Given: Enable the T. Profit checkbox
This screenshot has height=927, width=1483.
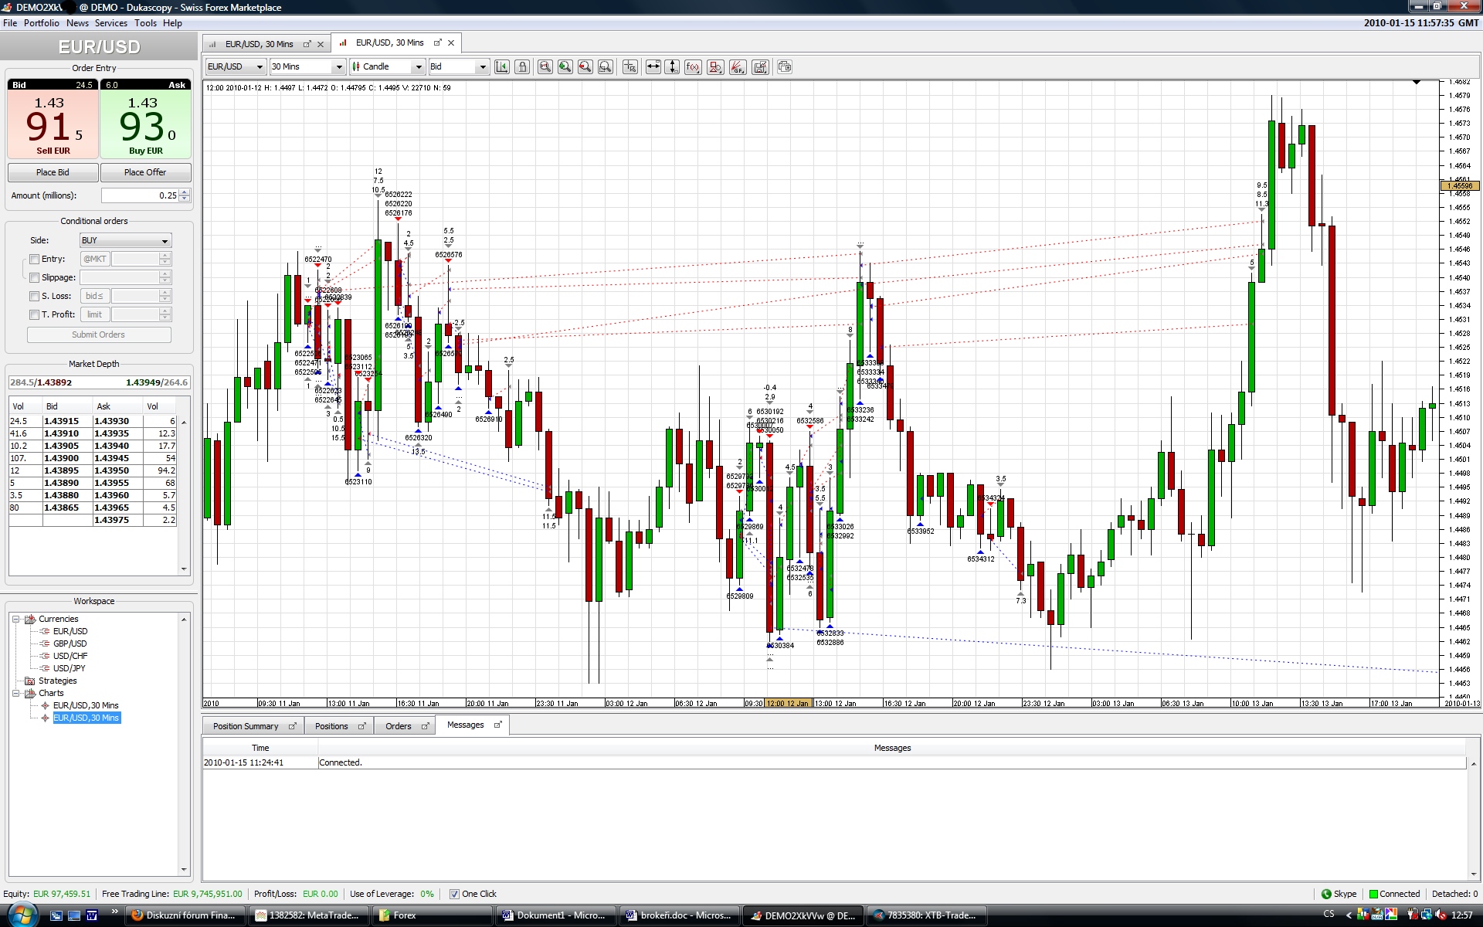Looking at the screenshot, I should pos(34,314).
